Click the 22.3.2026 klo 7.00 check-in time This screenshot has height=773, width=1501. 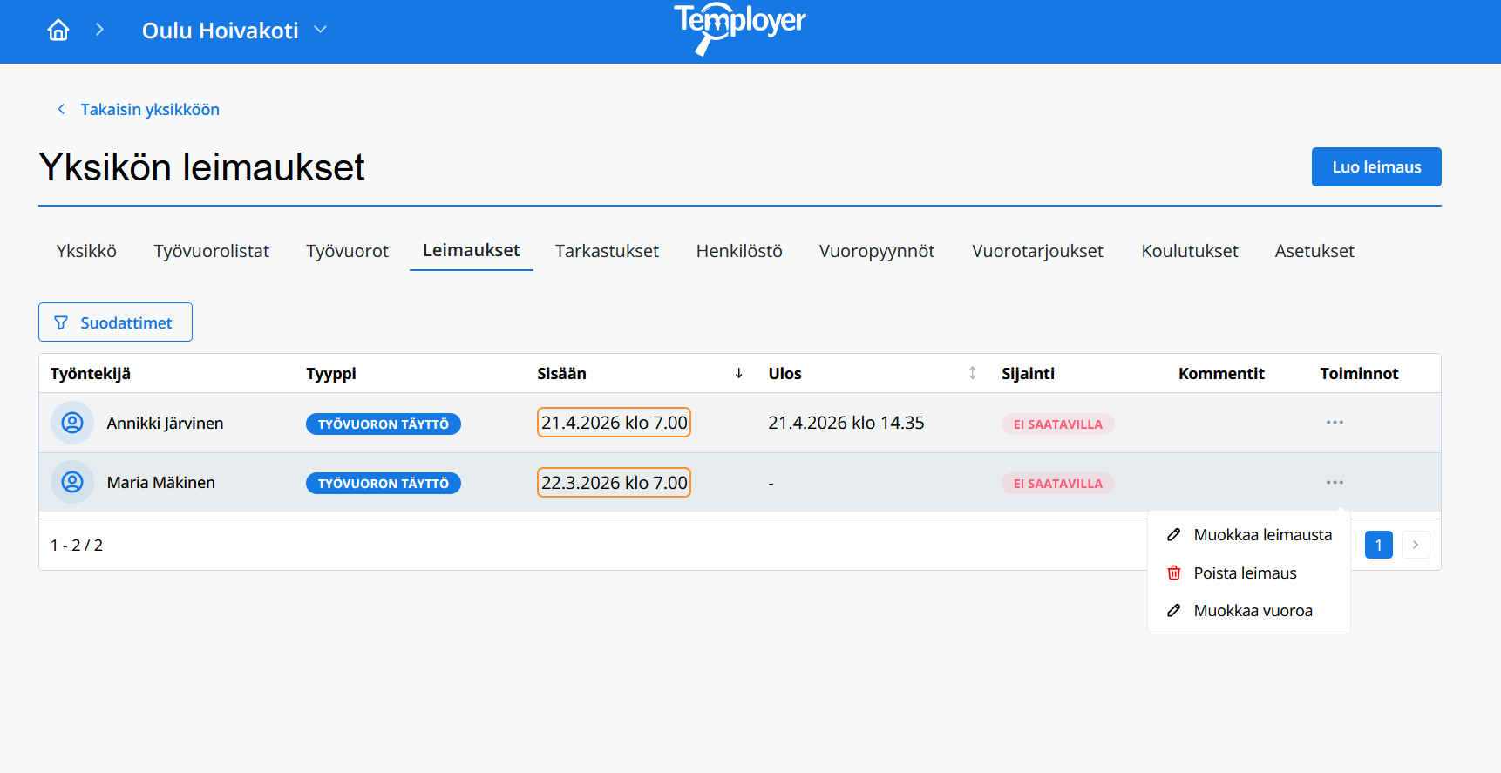point(614,483)
